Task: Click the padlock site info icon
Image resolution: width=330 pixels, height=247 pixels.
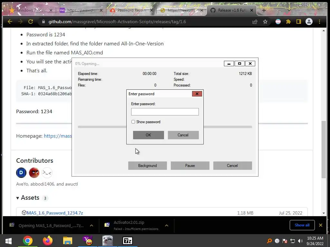Action: pos(44,22)
